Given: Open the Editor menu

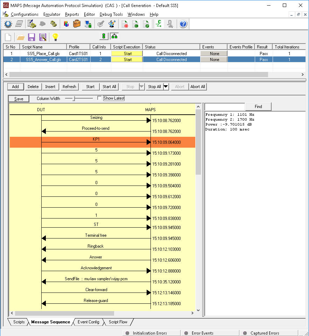Looking at the screenshot, I should (x=89, y=14).
